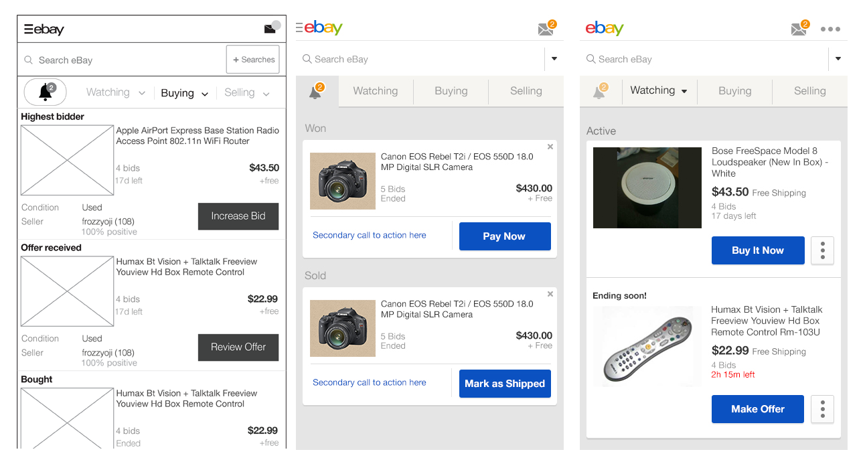Click Secondary call to action link under Won
The image size is (865, 466).
(x=370, y=235)
